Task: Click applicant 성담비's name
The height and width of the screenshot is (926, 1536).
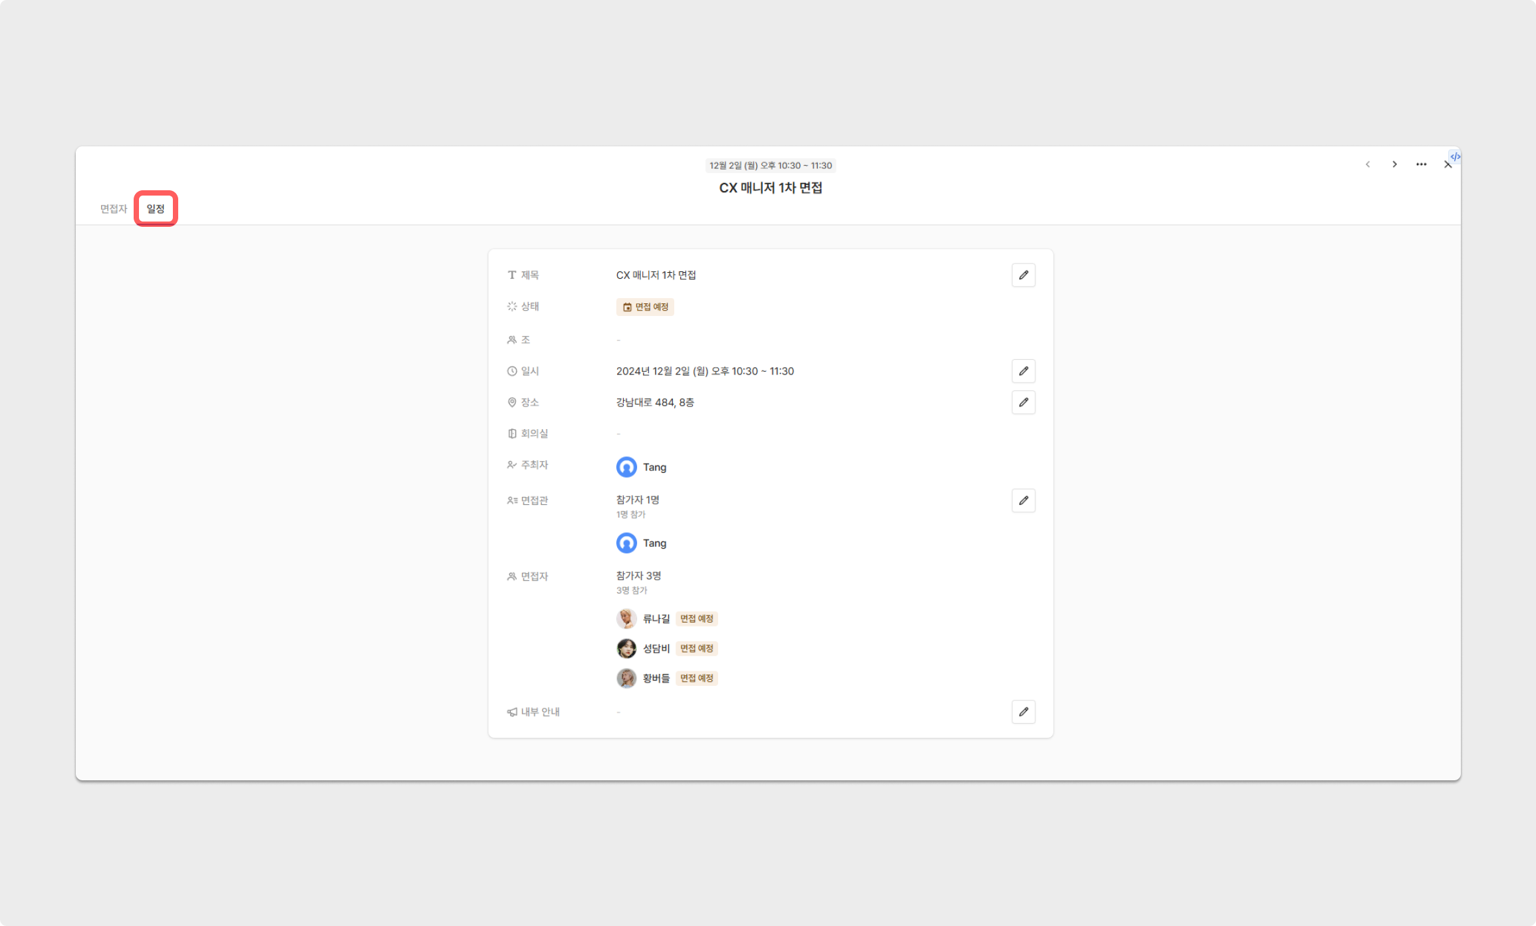Action: 656,649
